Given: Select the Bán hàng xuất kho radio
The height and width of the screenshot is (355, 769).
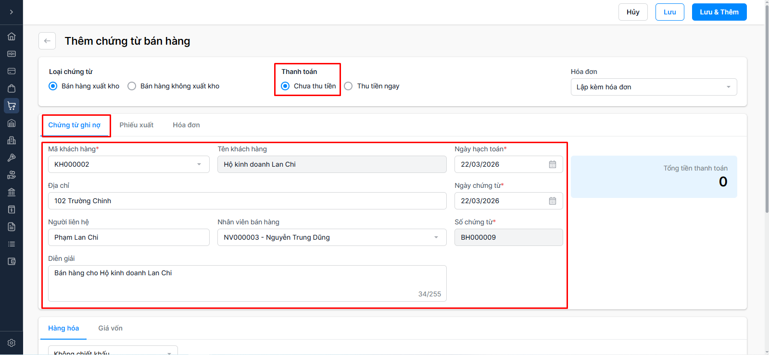Looking at the screenshot, I should tap(53, 86).
